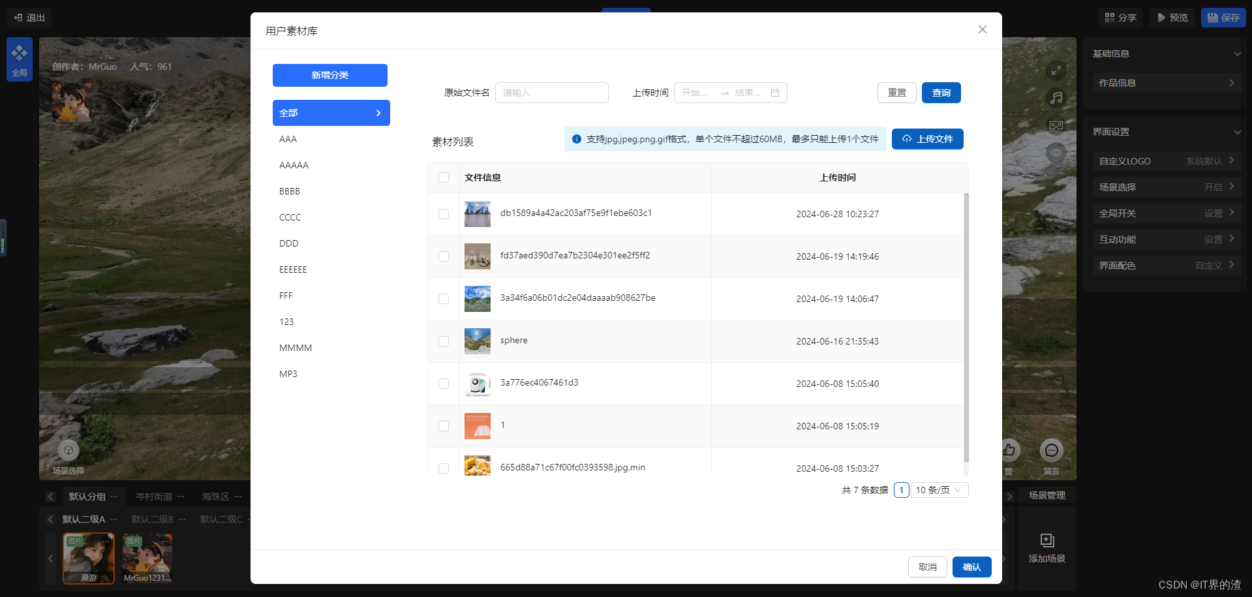Open the 分享 share QR button
This screenshot has width=1252, height=597.
tap(1120, 18)
